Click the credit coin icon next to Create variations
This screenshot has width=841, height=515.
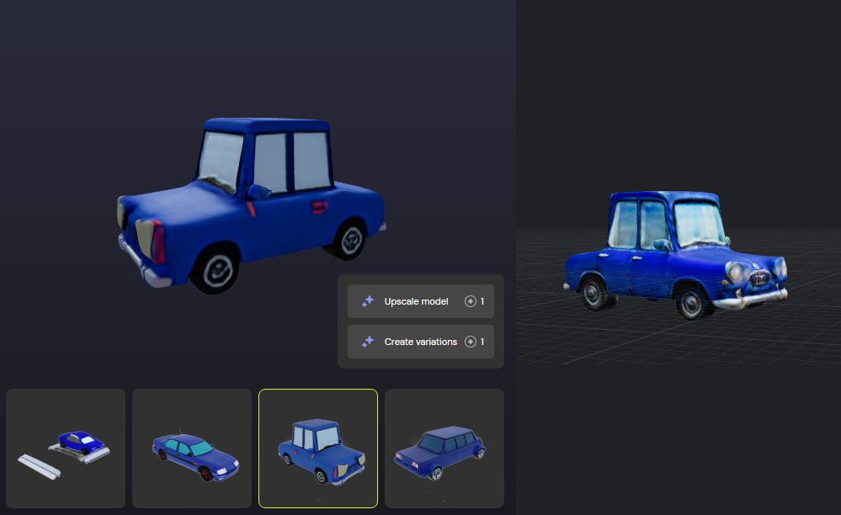(x=471, y=342)
